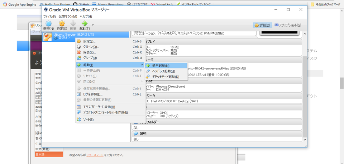Select Headless Start (ヘッドレス起動) in the submenu
Screen dimensions: 344x164
(x=166, y=71)
